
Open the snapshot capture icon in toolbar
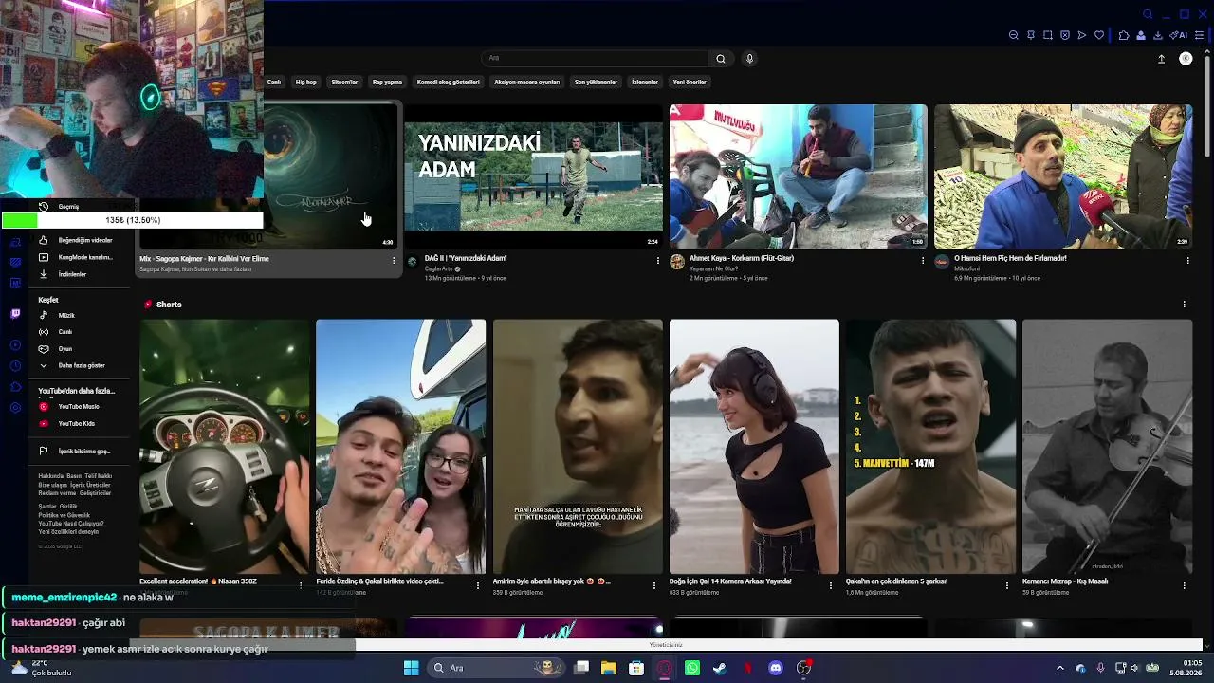pos(1048,35)
